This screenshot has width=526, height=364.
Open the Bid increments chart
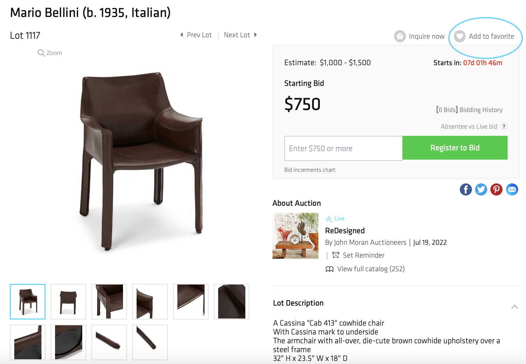pyautogui.click(x=310, y=170)
